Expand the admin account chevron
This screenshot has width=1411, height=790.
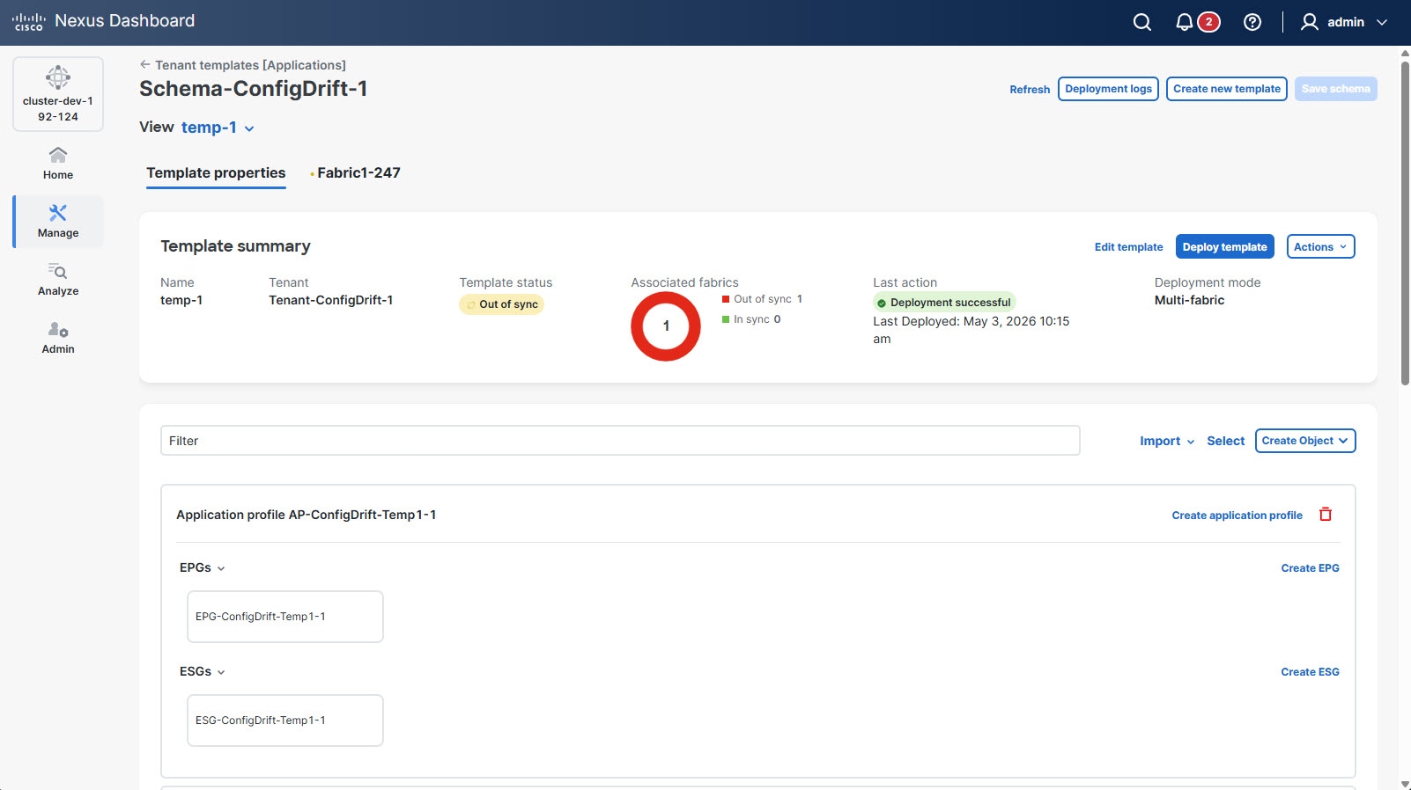[x=1382, y=23]
